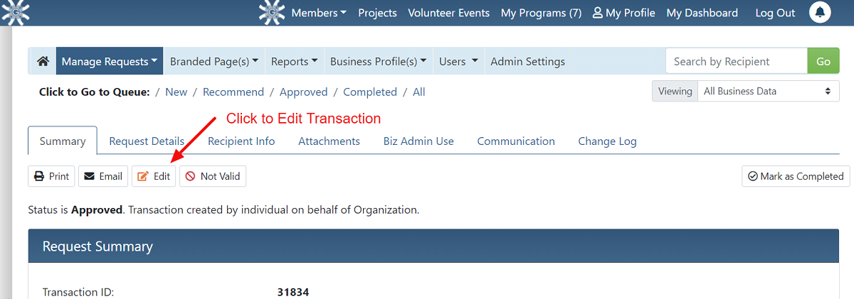Expand the Members menu in top bar
This screenshot has height=299, width=854.
pyautogui.click(x=319, y=13)
